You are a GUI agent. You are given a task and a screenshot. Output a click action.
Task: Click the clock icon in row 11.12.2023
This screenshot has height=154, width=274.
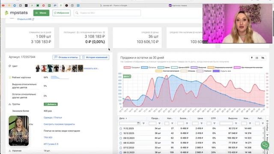tap(121, 128)
